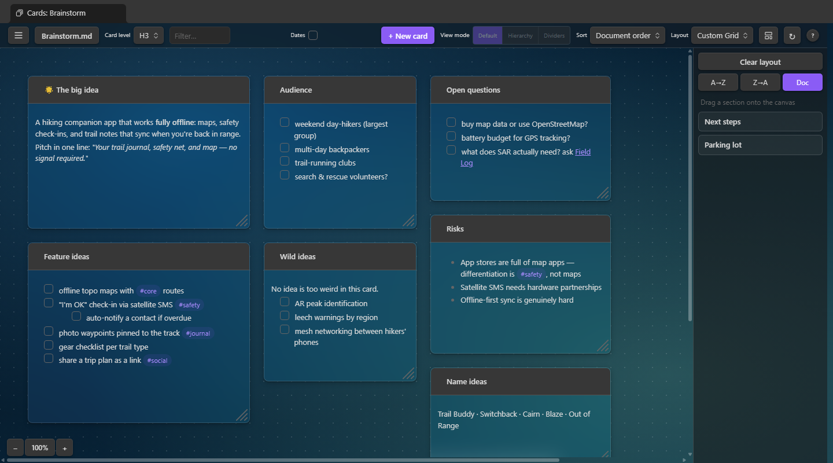Screen dimensions: 833x463
Task: Check search & rescue volunteers item
Action: pyautogui.click(x=285, y=175)
